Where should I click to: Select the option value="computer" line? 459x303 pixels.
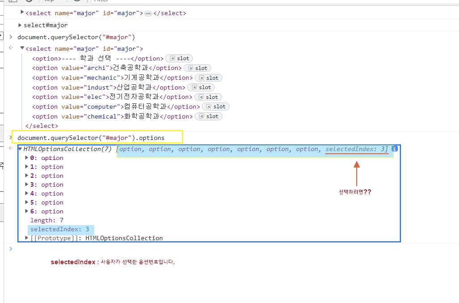point(116,106)
